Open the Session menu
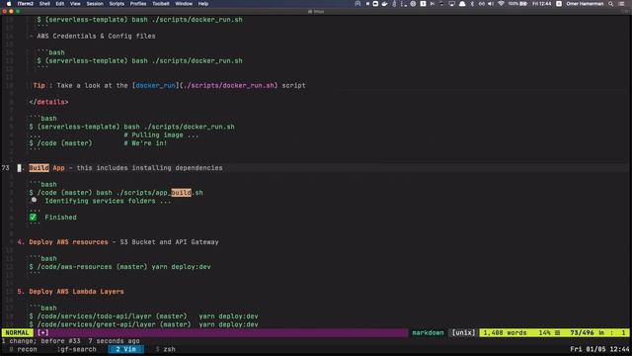This screenshot has width=632, height=356. tap(95, 4)
